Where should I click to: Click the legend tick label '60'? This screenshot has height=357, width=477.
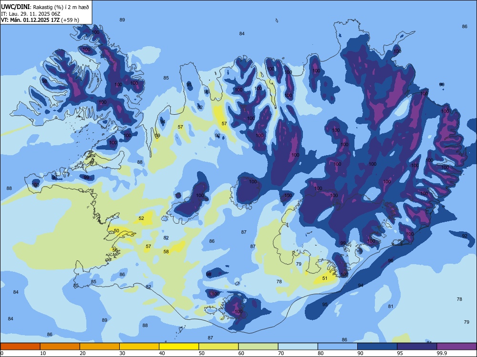[x=241, y=353]
